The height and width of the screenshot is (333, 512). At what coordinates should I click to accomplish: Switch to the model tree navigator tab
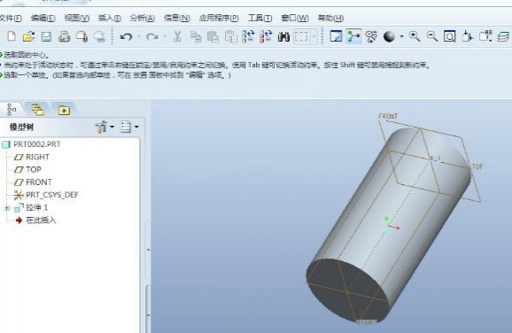pyautogui.click(x=12, y=110)
